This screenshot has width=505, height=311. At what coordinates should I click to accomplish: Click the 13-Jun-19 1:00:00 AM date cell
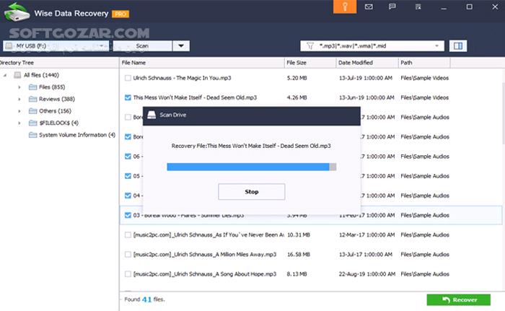tap(366, 97)
